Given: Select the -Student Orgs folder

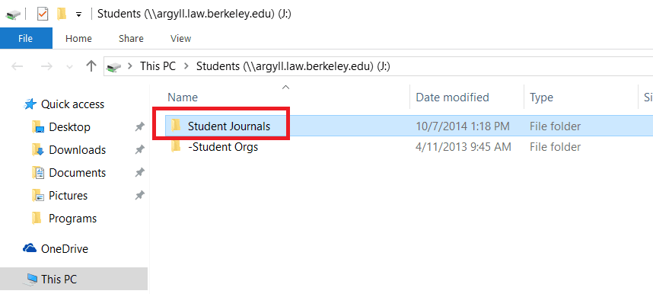Looking at the screenshot, I should 223,147.
